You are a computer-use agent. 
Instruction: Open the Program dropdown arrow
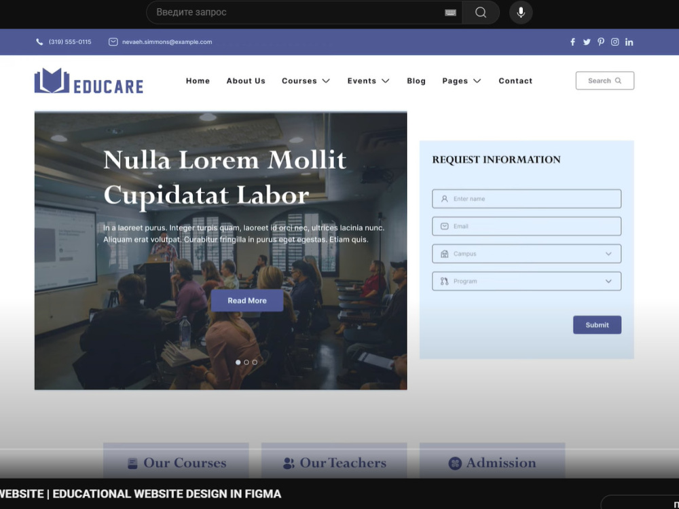pos(608,282)
